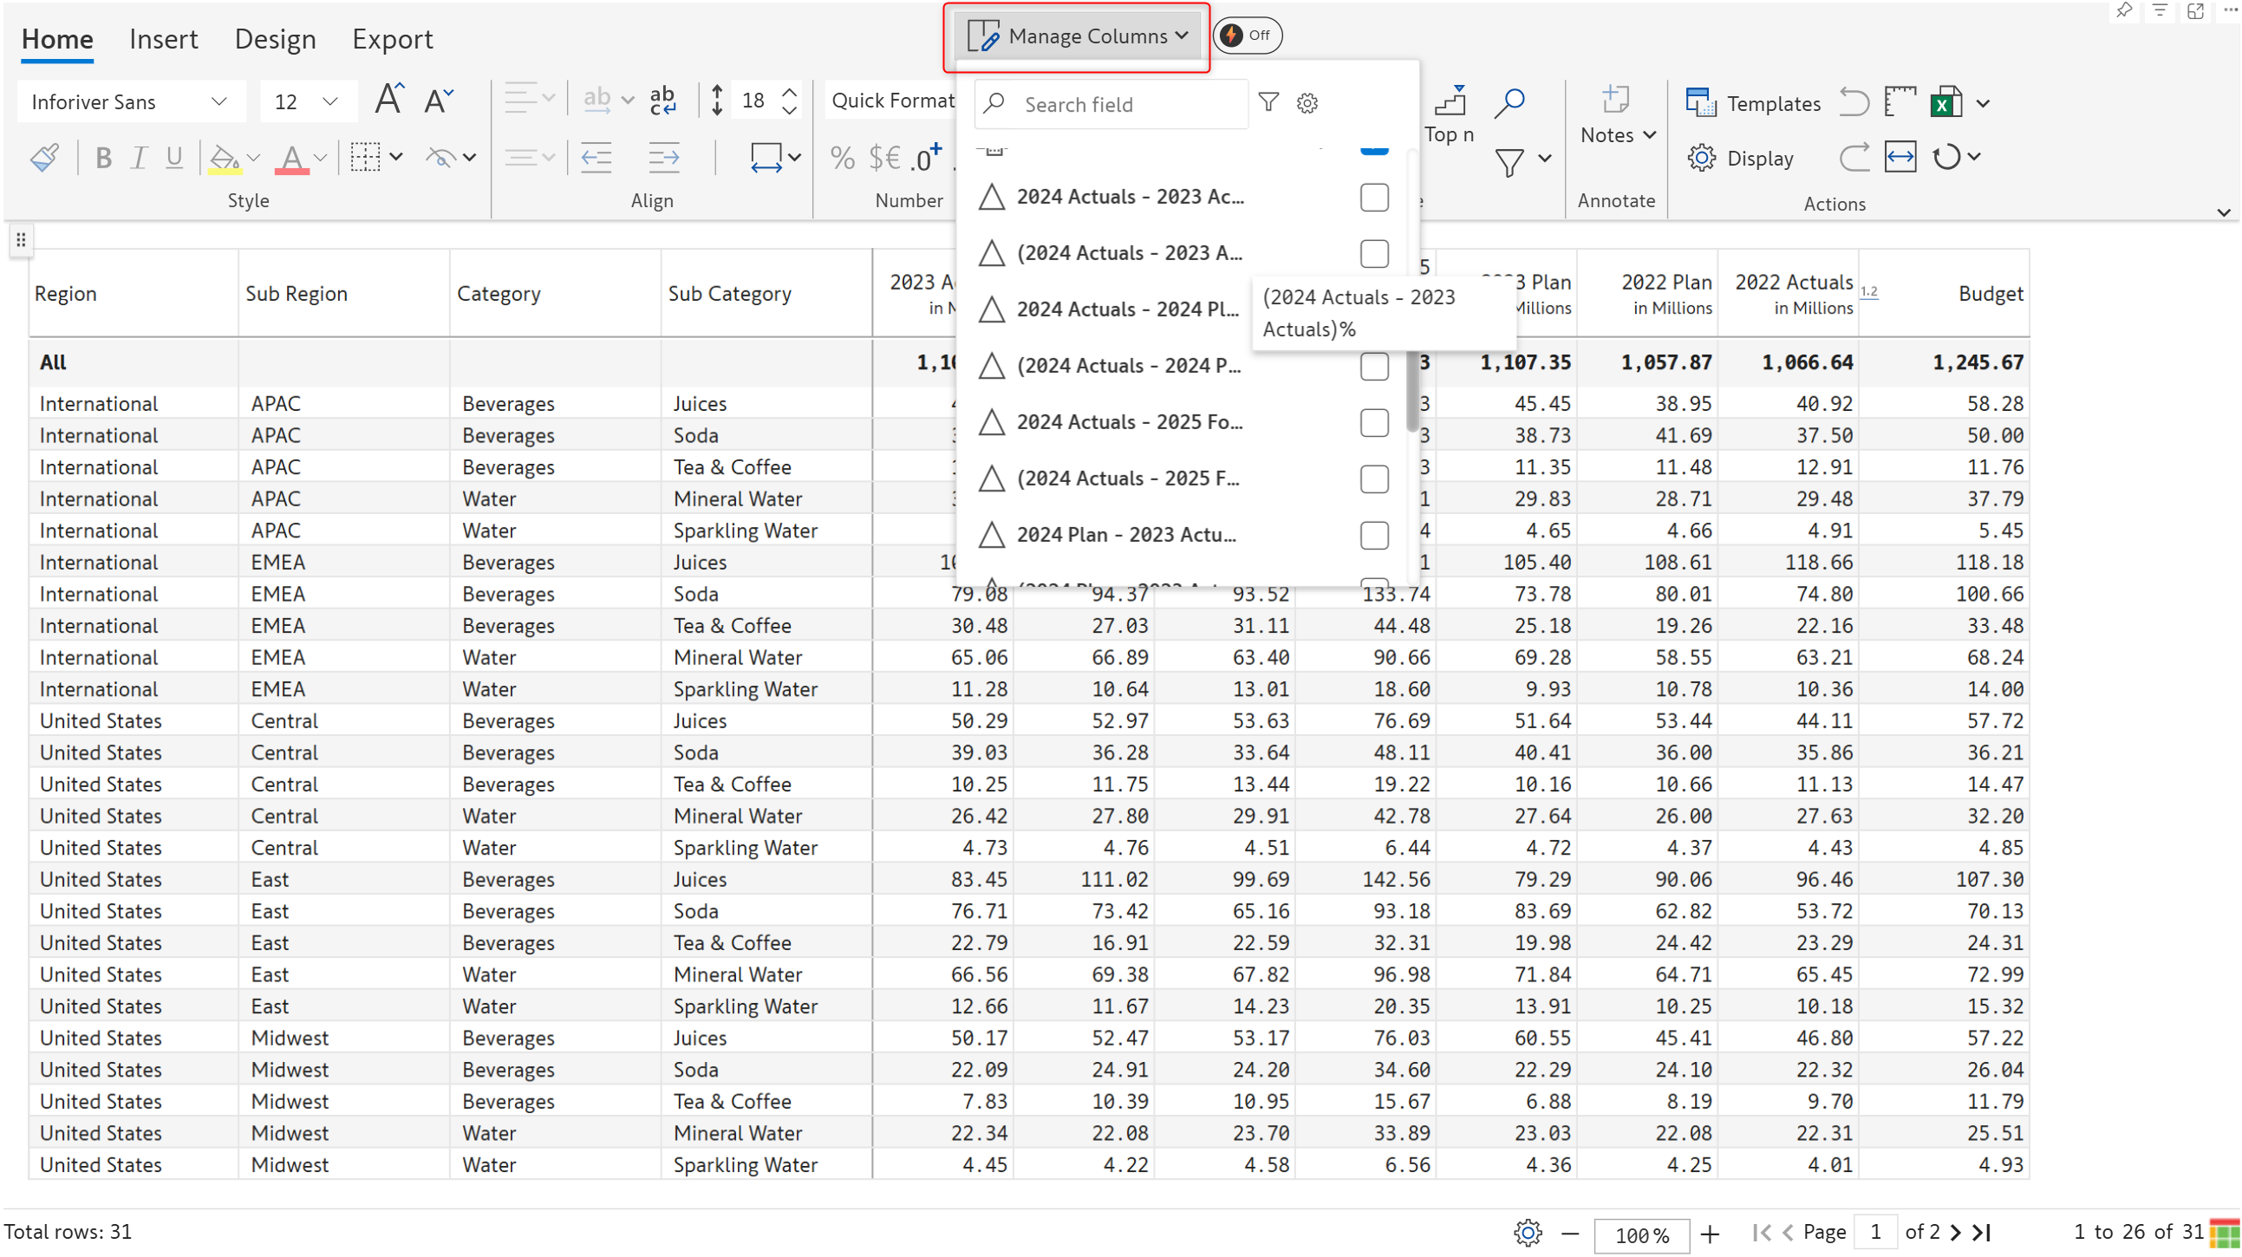Screen dimensions: 2242x1257
Task: Switch to the Insert tab
Action: pyautogui.click(x=163, y=39)
